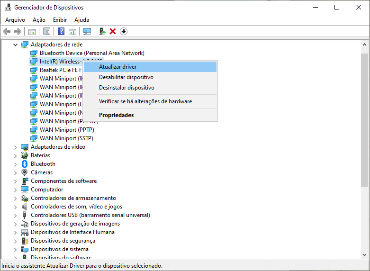
Task: Click the Componentes de software puzzle icon
Action: click(25, 181)
